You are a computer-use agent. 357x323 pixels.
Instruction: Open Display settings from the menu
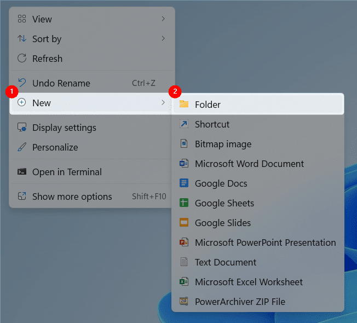[90, 128]
